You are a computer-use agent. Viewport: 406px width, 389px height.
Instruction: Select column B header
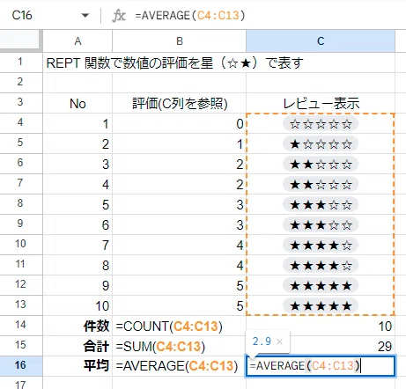179,41
